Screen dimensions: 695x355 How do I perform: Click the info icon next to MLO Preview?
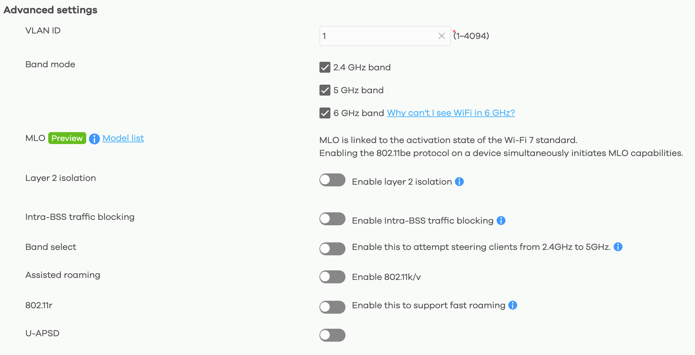pos(94,139)
